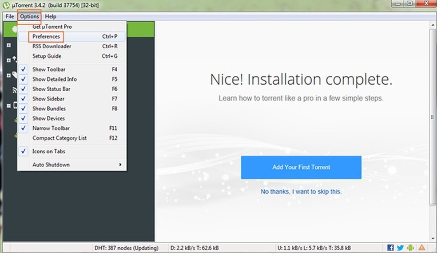Expand the sidebar node beside the tag icon
The width and height of the screenshot is (437, 253).
(8, 75)
